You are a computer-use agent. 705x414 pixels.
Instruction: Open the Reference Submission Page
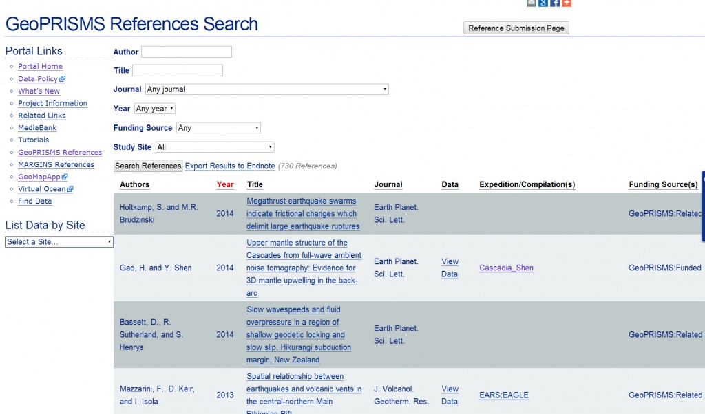516,28
